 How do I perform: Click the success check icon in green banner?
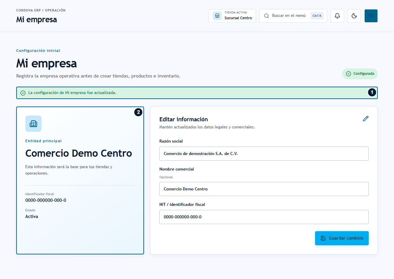[23, 93]
